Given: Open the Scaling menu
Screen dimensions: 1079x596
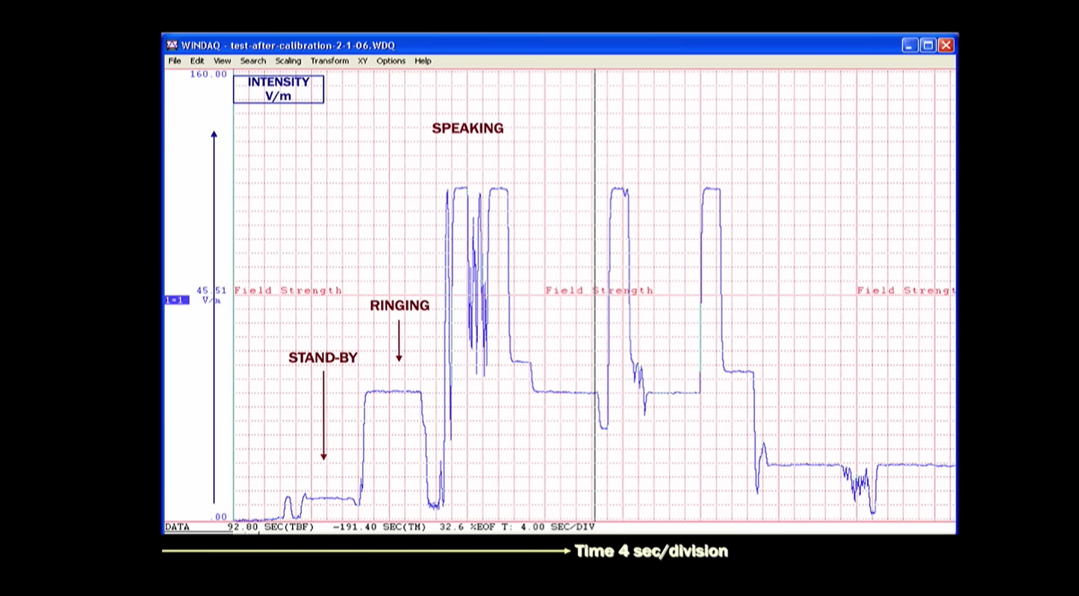Looking at the screenshot, I should coord(287,60).
